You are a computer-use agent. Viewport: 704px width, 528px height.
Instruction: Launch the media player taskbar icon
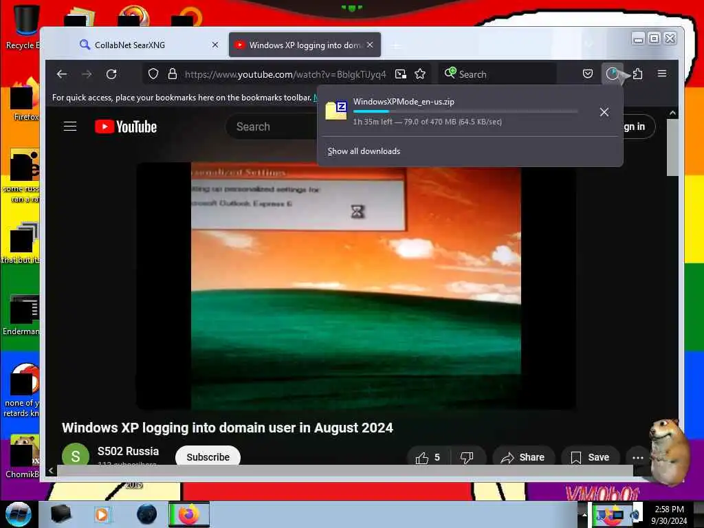[x=102, y=514]
